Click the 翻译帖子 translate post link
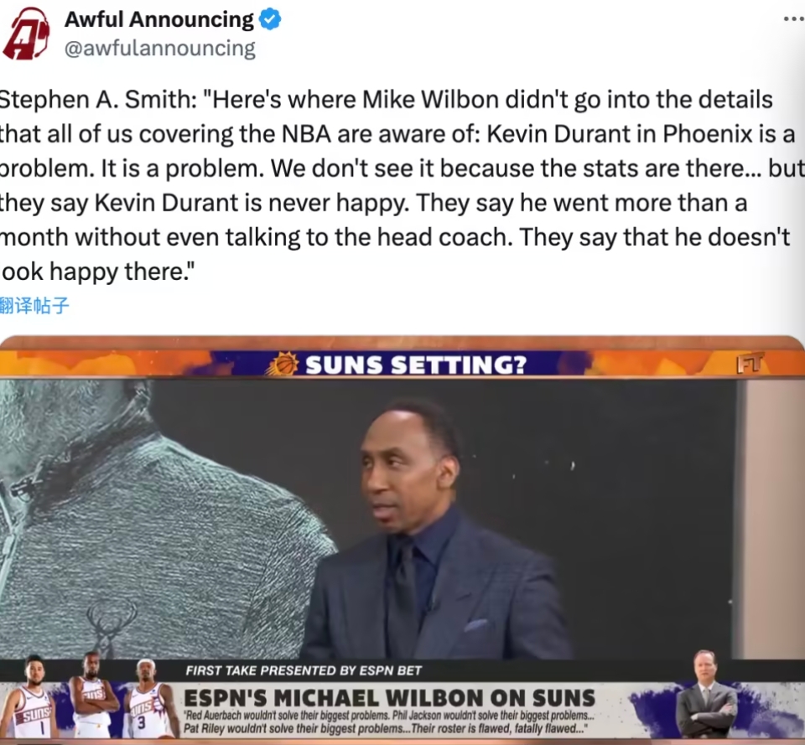The width and height of the screenshot is (805, 745). tap(34, 305)
